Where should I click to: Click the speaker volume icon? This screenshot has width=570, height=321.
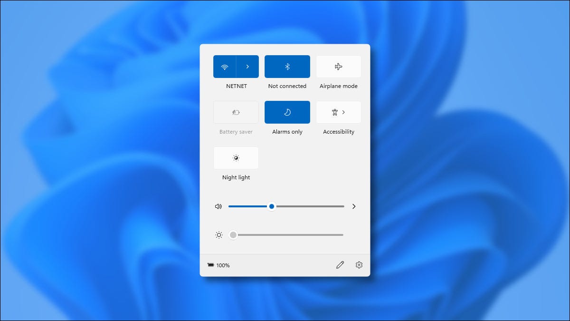[218, 206]
